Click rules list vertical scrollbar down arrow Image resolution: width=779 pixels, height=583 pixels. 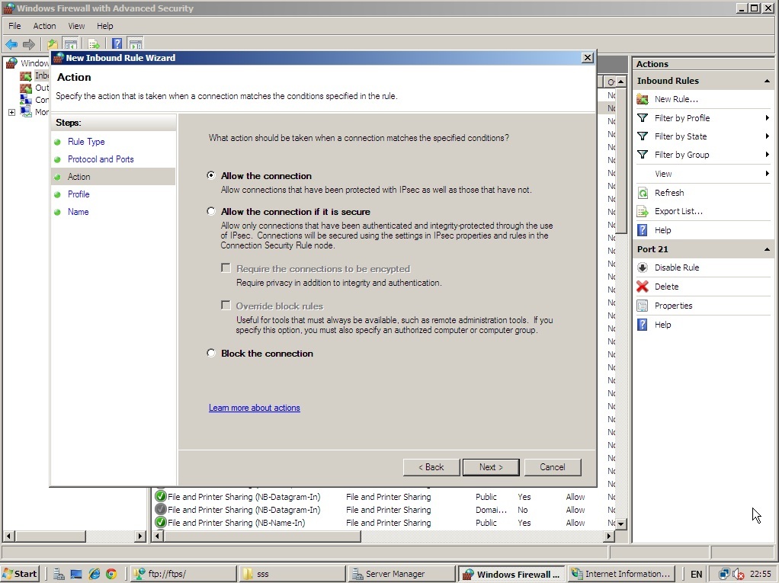621,524
